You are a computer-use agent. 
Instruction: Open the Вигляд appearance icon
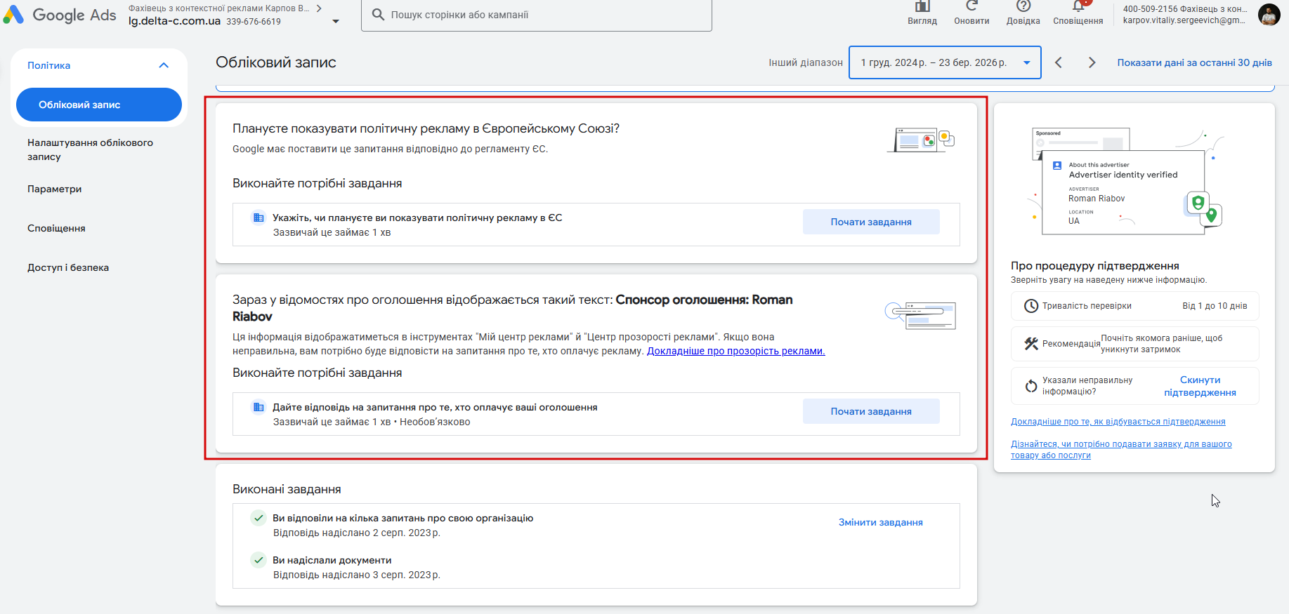click(922, 6)
